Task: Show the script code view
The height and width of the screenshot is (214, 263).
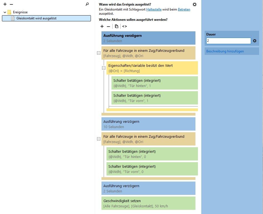Action: coord(125,26)
